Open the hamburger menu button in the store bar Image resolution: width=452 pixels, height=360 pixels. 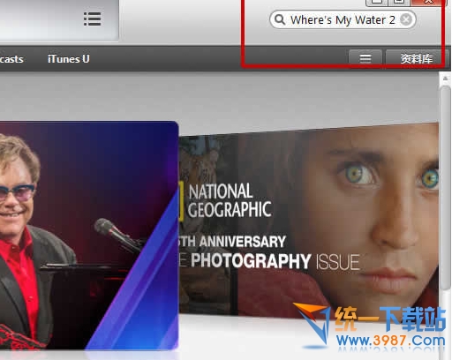365,58
